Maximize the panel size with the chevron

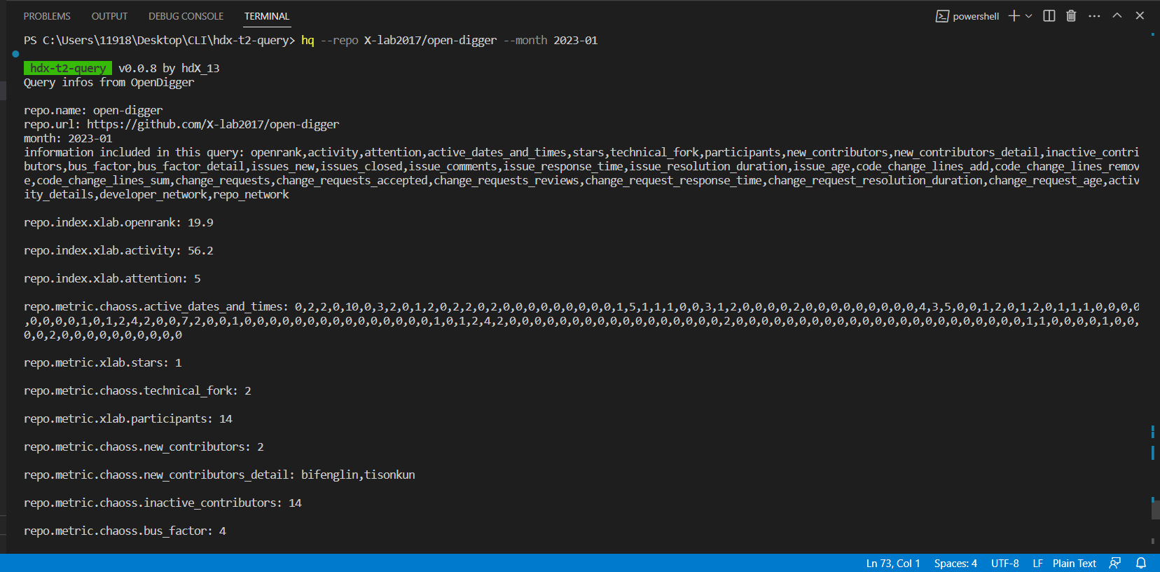[1117, 15]
